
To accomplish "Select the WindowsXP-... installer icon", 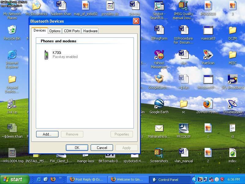I will click(208, 79).
